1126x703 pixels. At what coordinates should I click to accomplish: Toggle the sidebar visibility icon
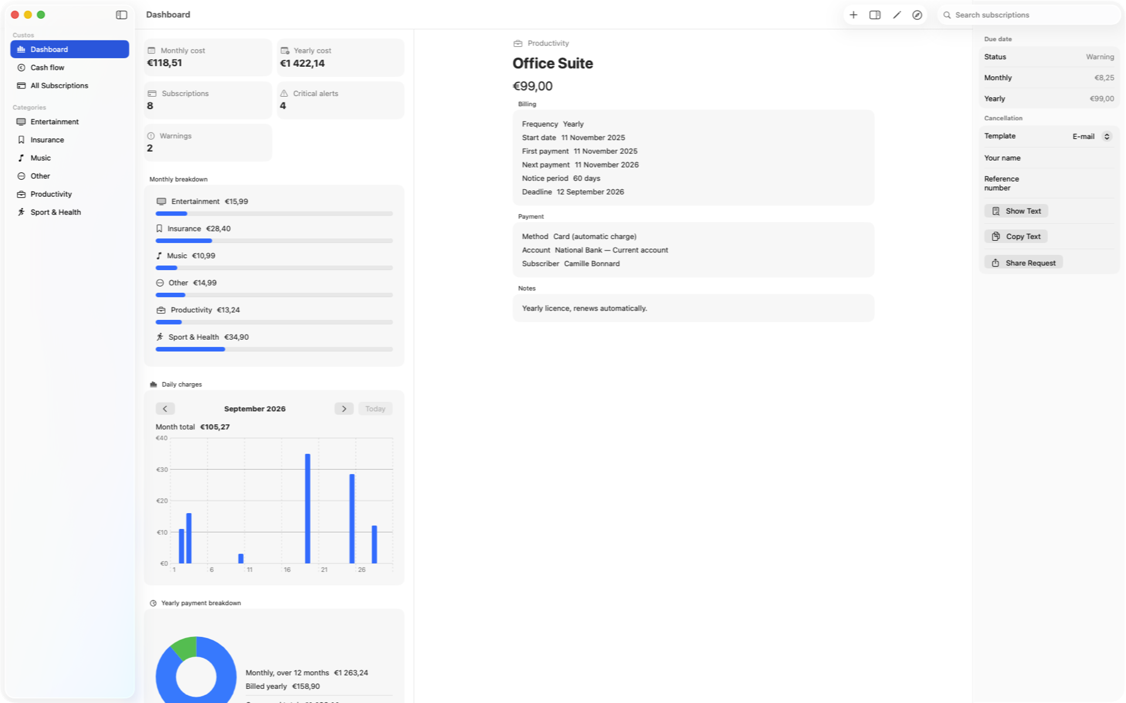(x=121, y=15)
